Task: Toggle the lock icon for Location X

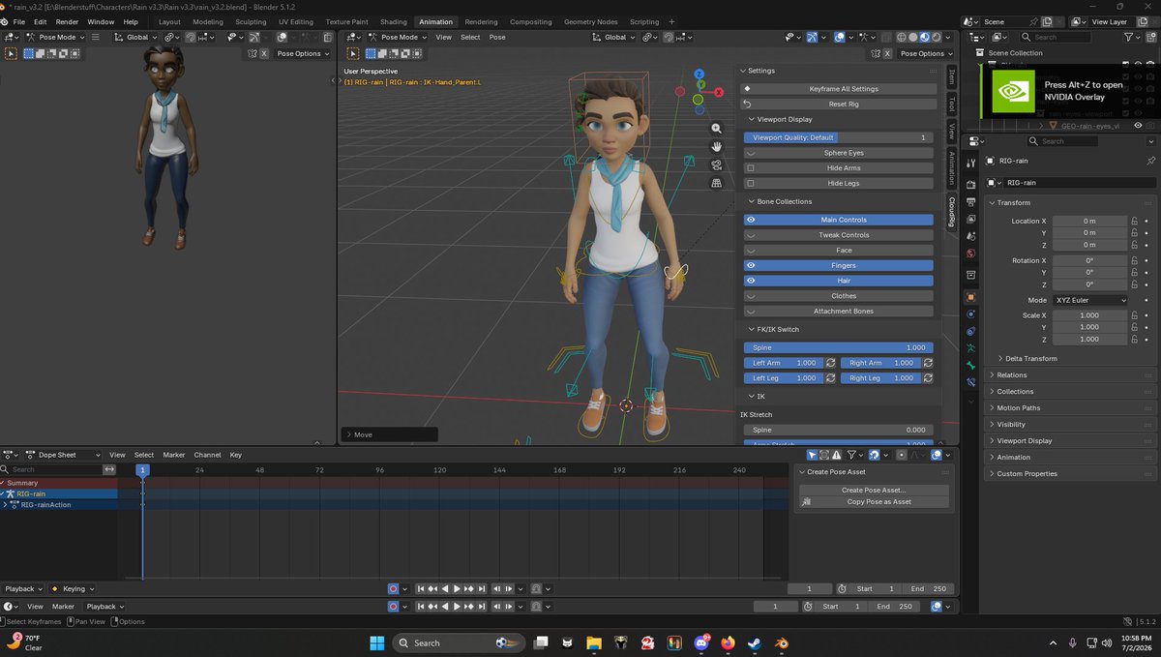Action: (1134, 222)
